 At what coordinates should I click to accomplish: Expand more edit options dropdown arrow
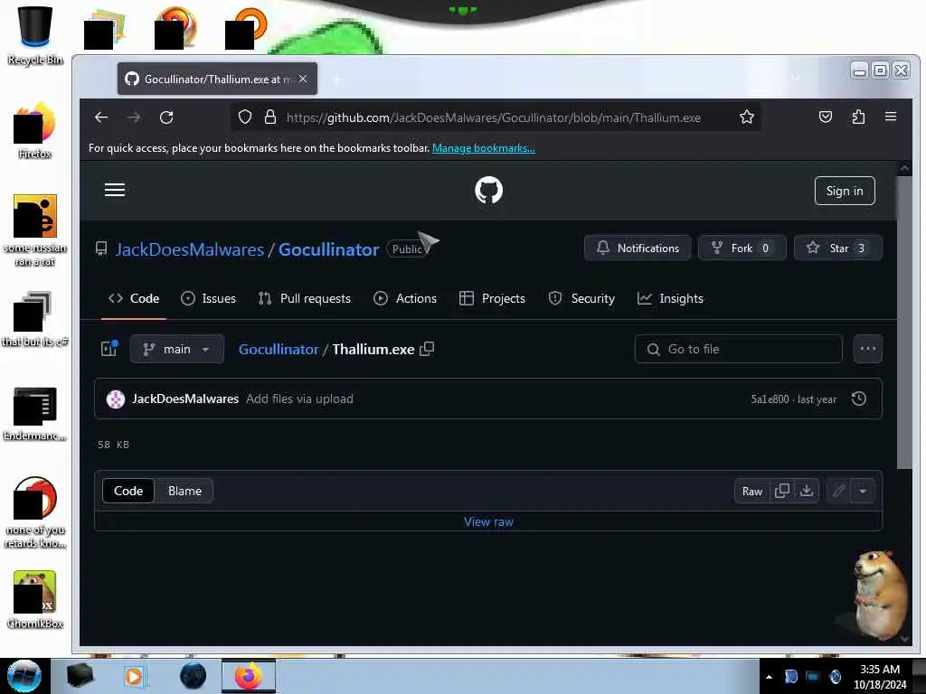pos(863,491)
